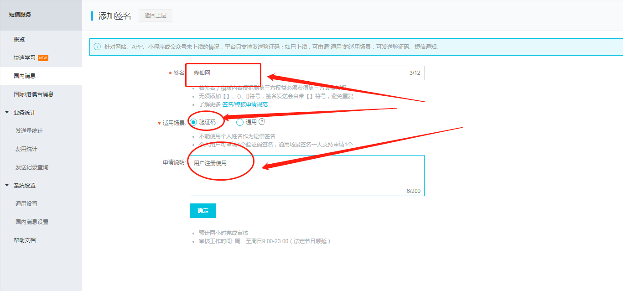Open 费用统计 page

tap(26, 149)
